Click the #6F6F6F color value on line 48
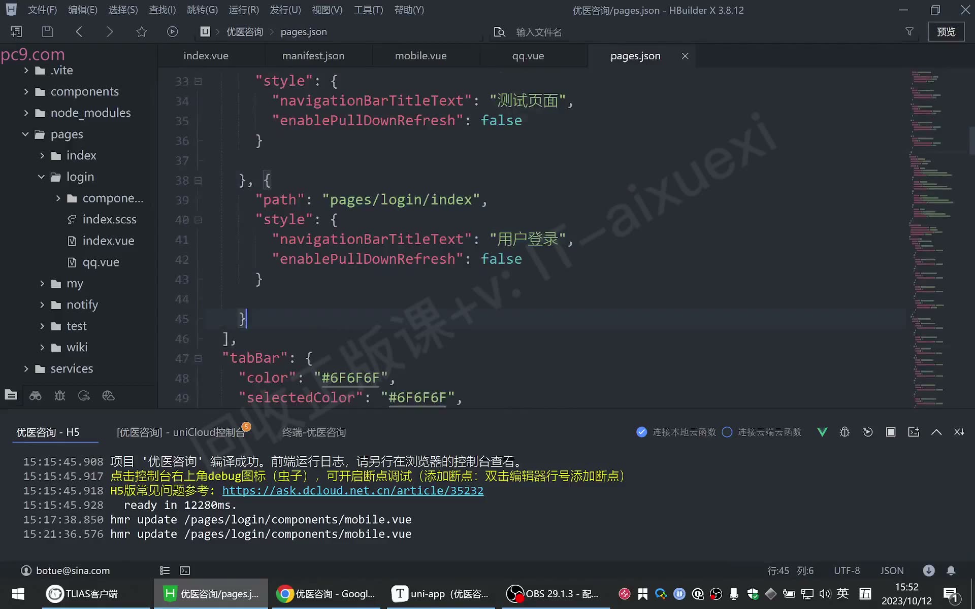The height and width of the screenshot is (609, 975). pyautogui.click(x=350, y=378)
